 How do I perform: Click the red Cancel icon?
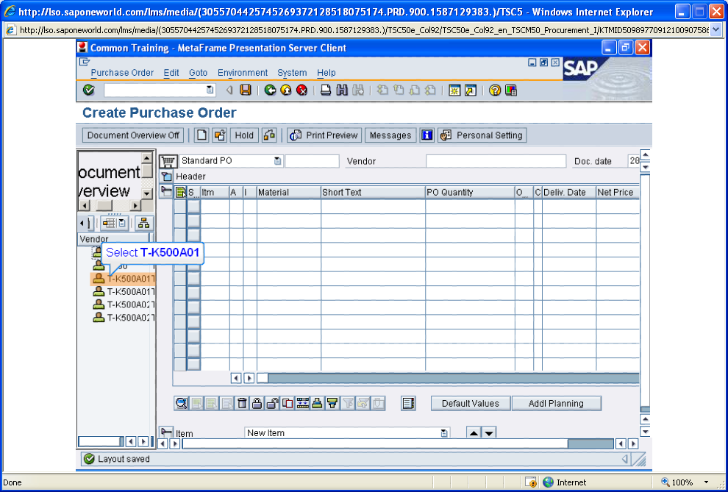tap(301, 90)
